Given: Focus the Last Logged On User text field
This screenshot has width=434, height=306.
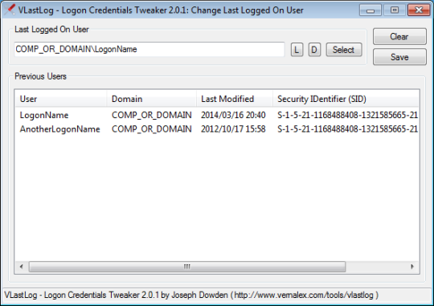Looking at the screenshot, I should click(x=149, y=49).
